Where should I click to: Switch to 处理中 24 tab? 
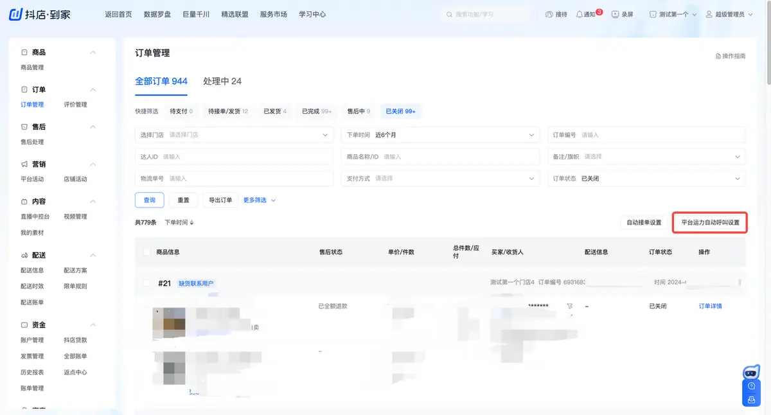point(222,81)
